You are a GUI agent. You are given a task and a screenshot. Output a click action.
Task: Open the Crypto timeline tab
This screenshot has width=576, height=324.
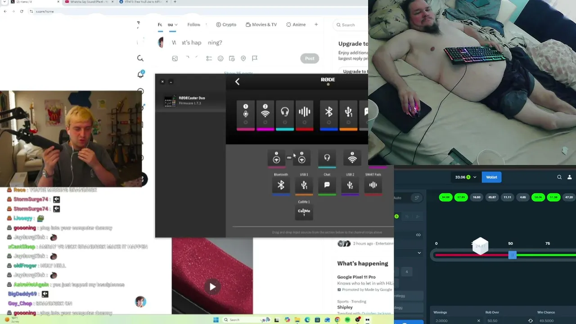226,25
